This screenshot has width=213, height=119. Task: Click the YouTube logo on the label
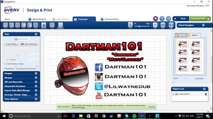coord(99,95)
